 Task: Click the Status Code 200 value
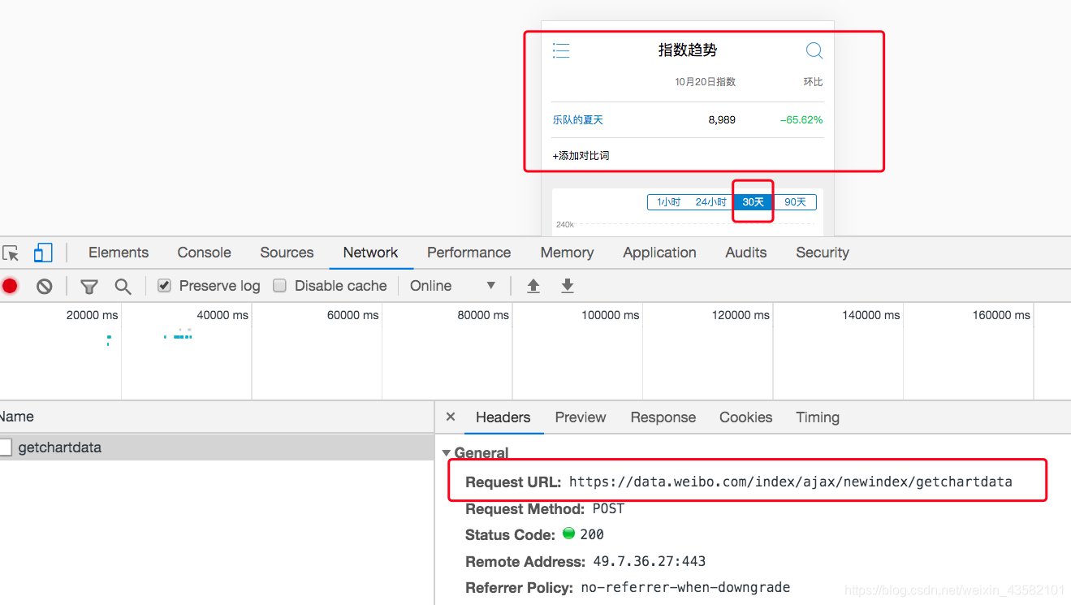coord(591,534)
